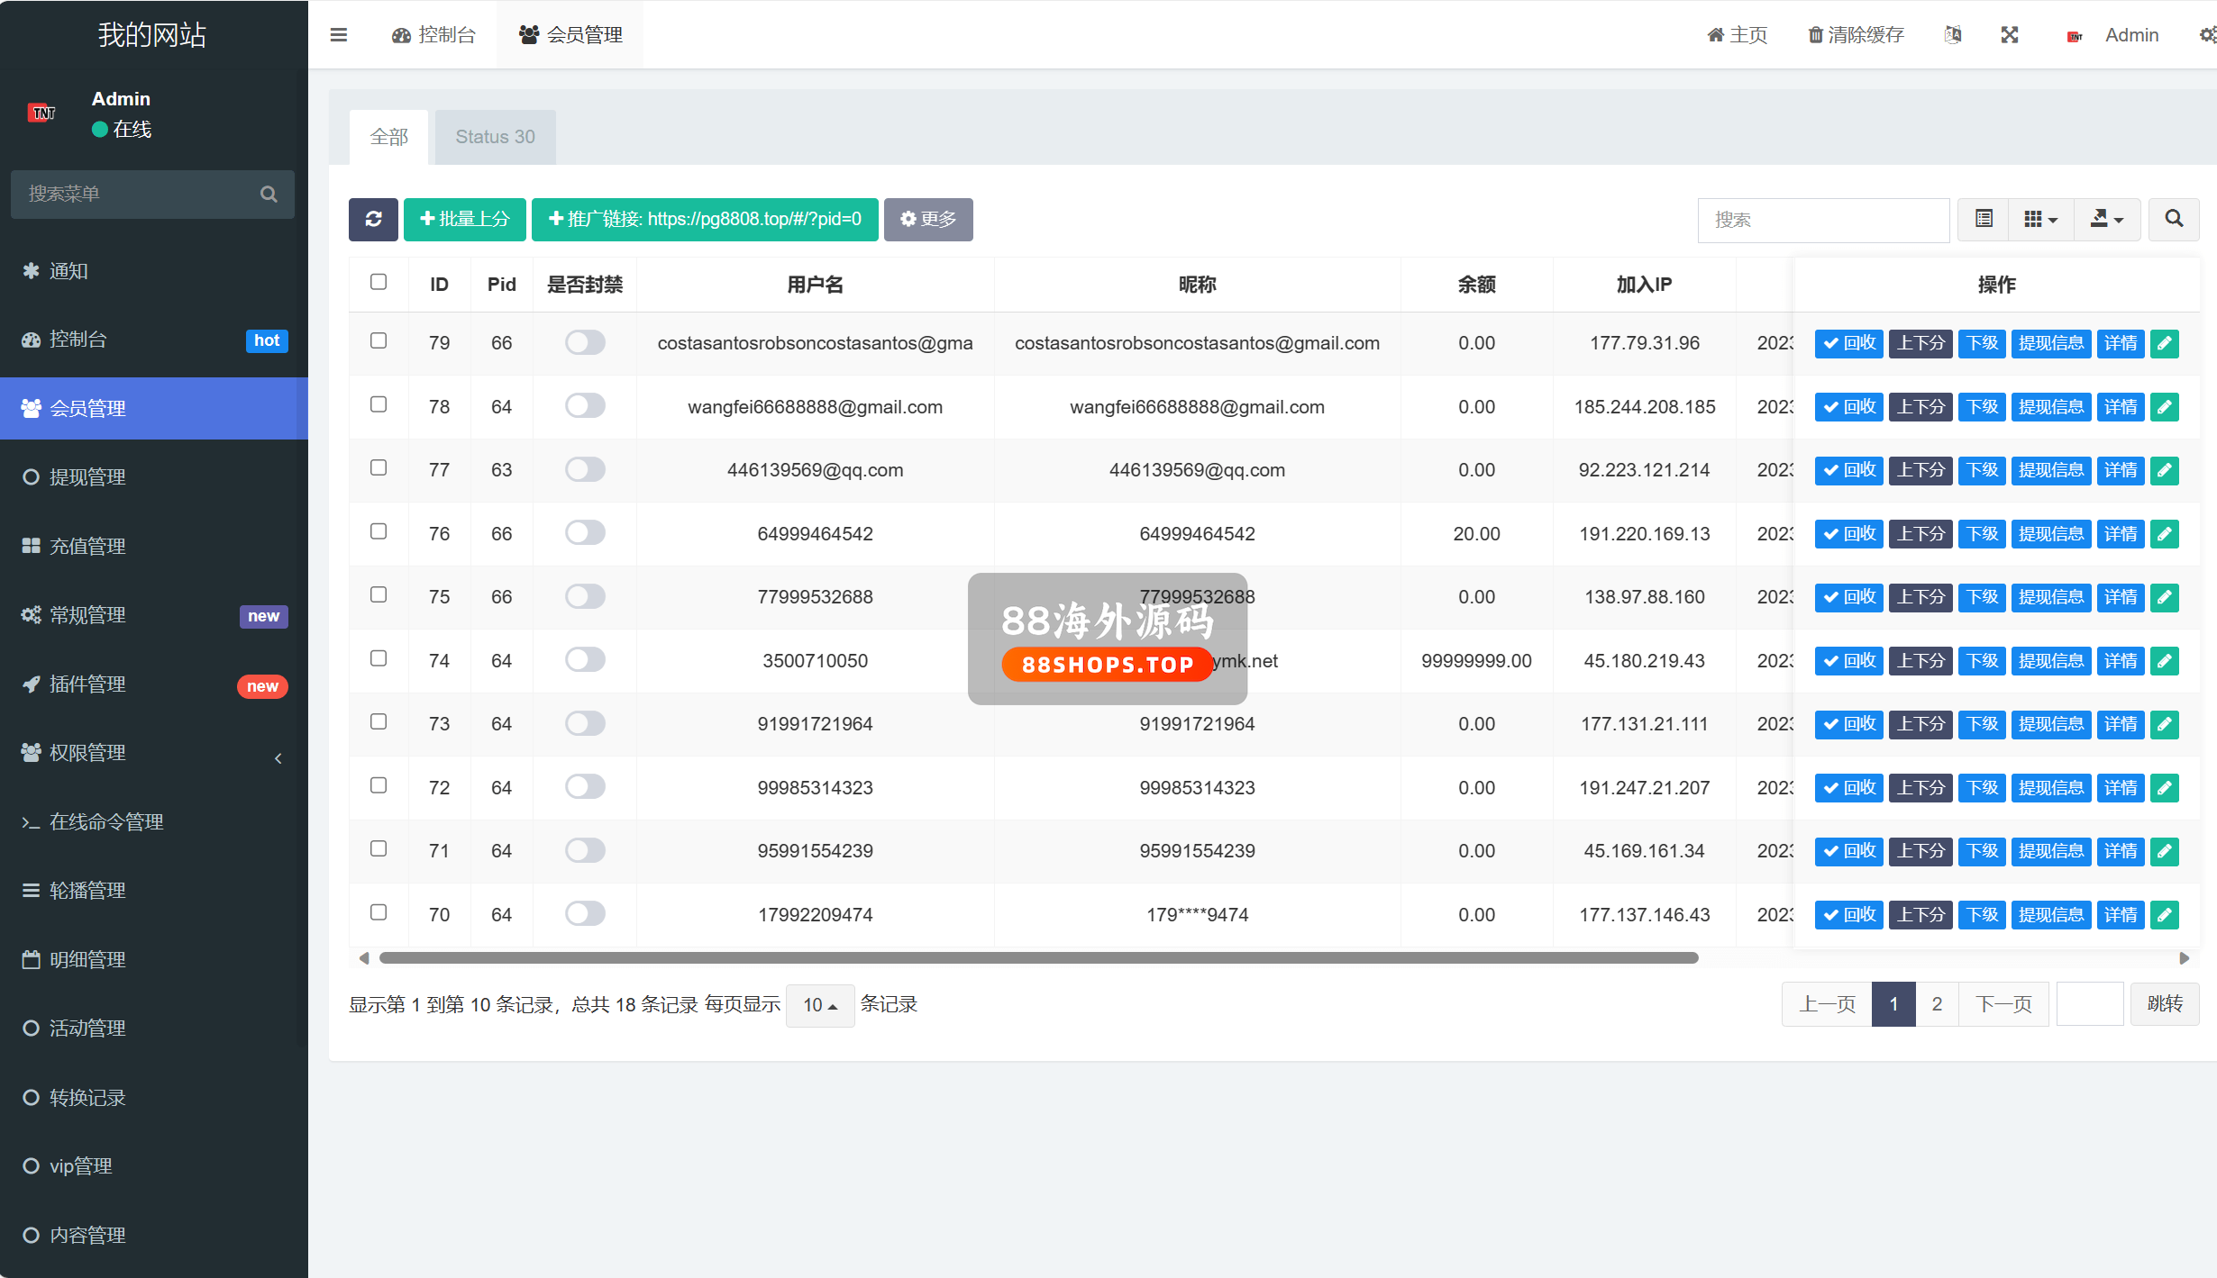Screen dimensions: 2217x1278
Task: Click the horizontal table scrollbar
Action: (1038, 958)
